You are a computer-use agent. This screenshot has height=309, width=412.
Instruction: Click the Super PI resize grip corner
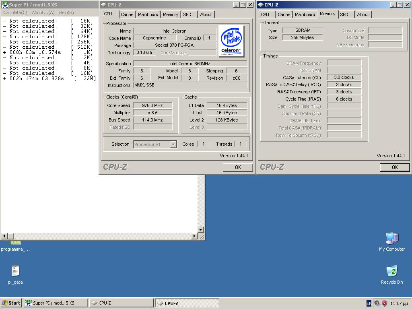coord(202,237)
